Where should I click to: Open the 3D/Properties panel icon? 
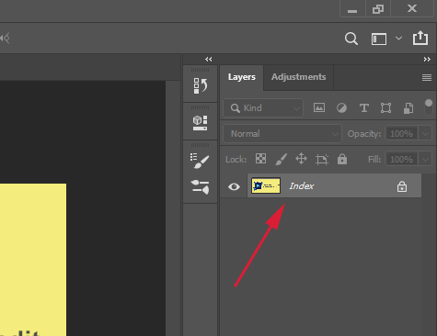pos(200,123)
